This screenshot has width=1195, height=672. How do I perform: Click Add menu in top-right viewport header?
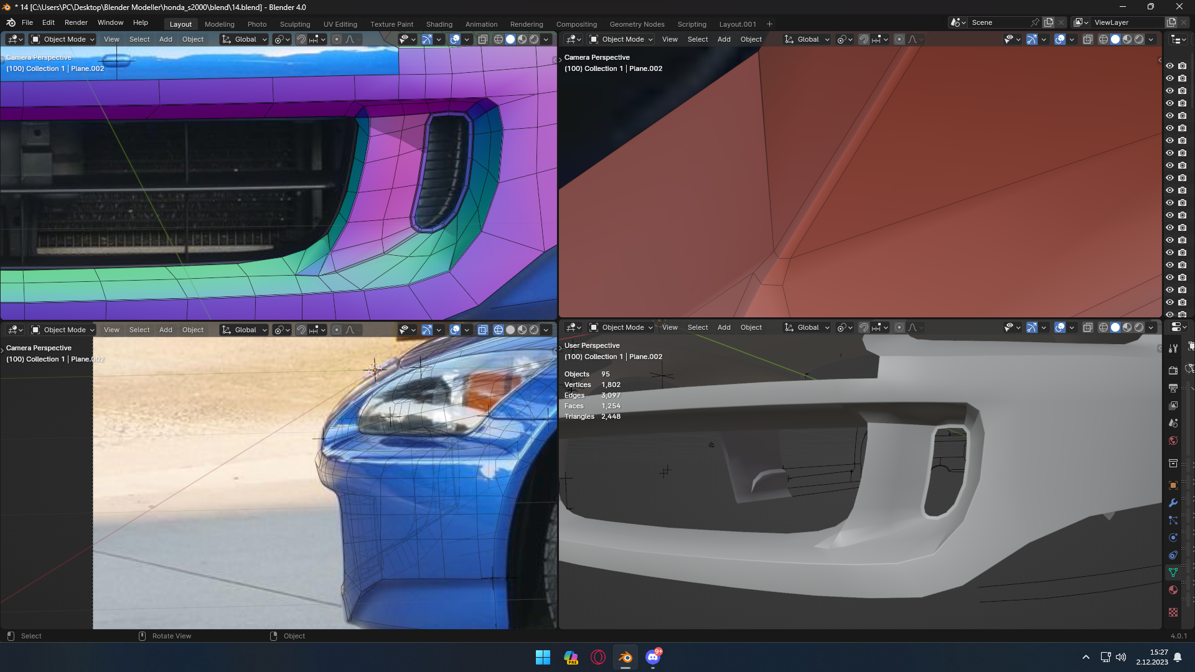(724, 39)
